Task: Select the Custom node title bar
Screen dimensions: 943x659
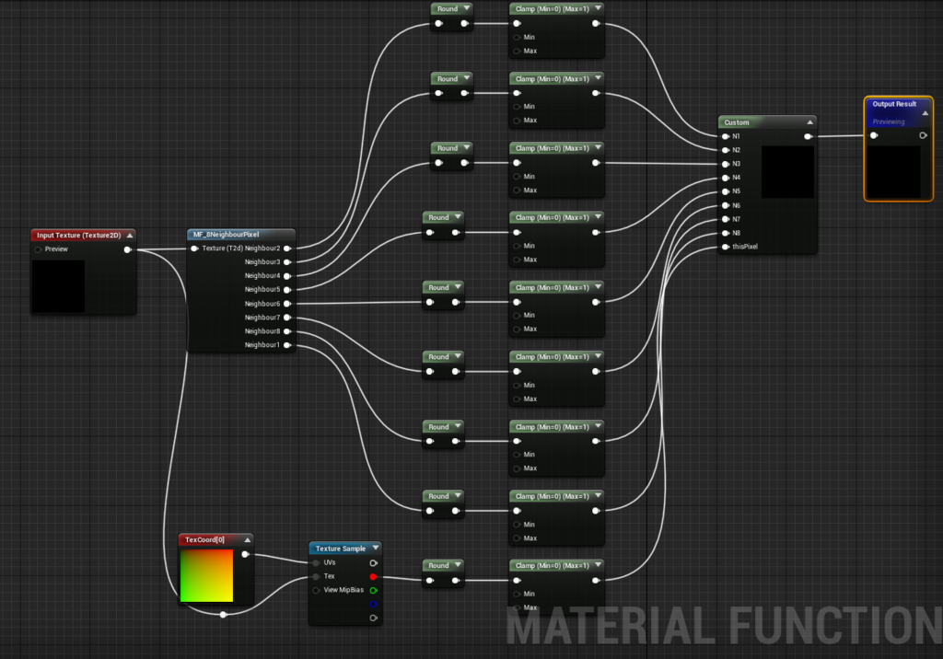Action: pos(767,122)
